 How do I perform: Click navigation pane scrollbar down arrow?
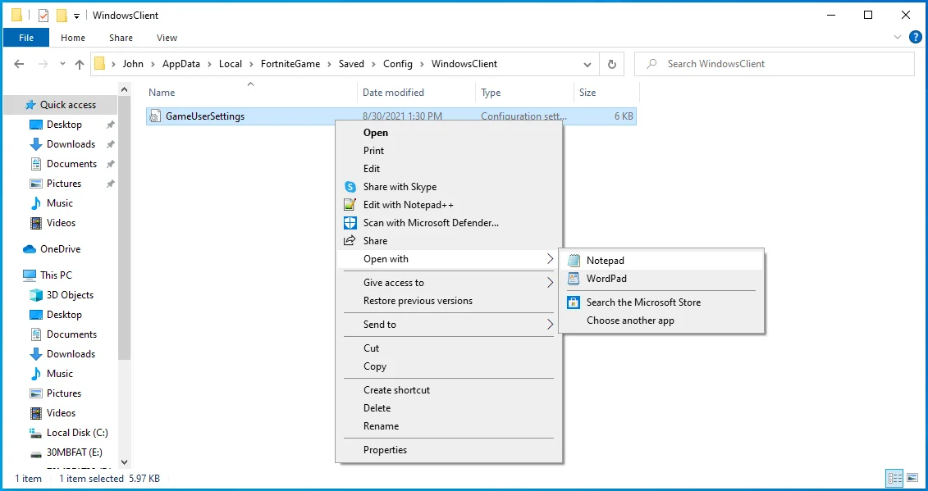pyautogui.click(x=124, y=462)
